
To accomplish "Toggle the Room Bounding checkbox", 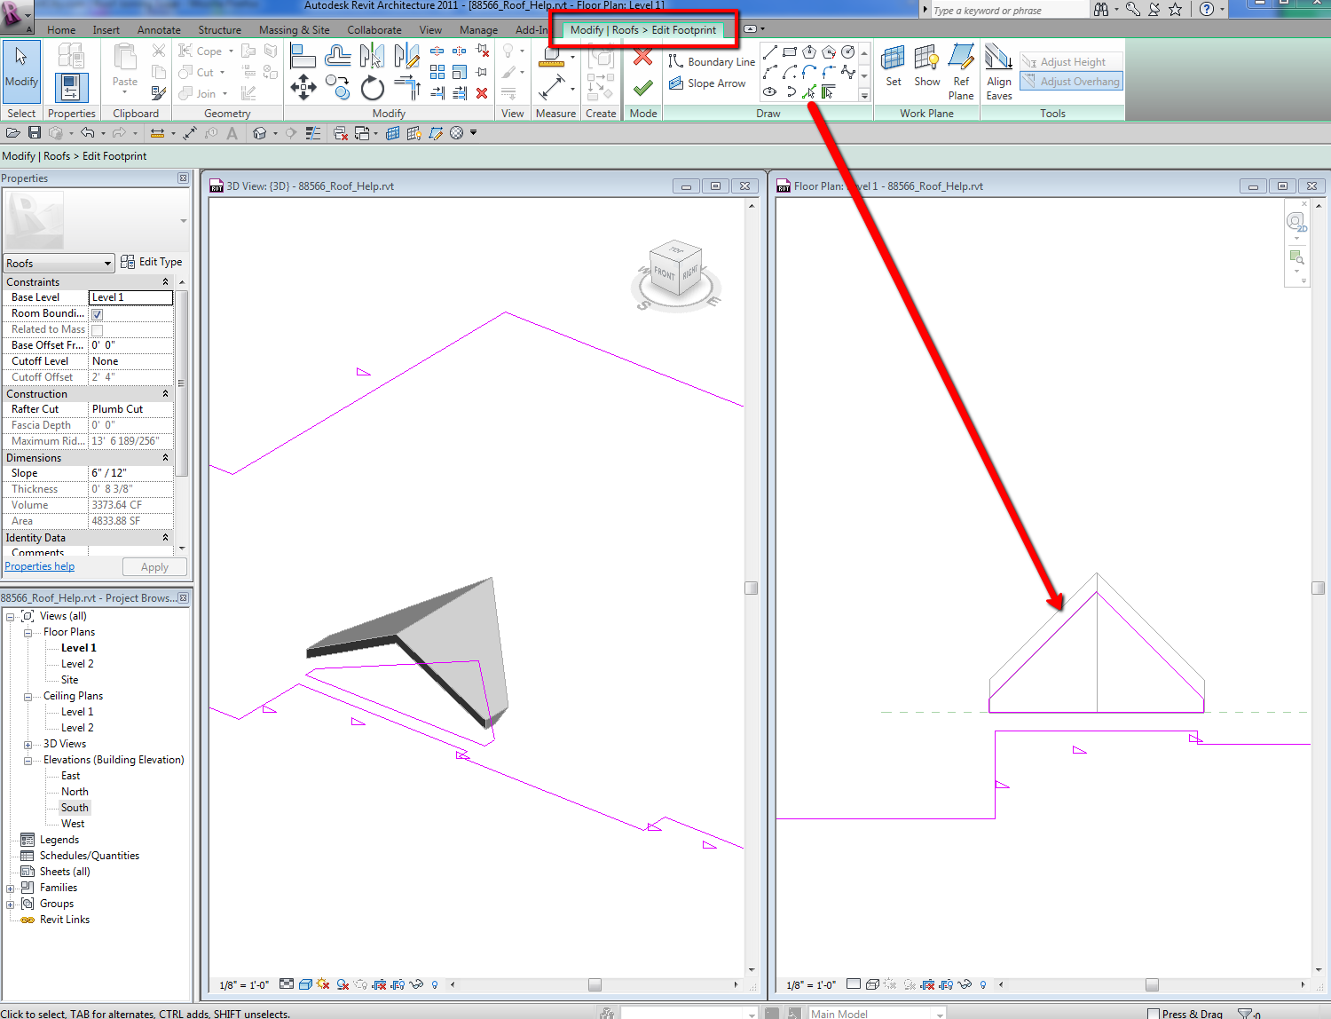I will (98, 314).
